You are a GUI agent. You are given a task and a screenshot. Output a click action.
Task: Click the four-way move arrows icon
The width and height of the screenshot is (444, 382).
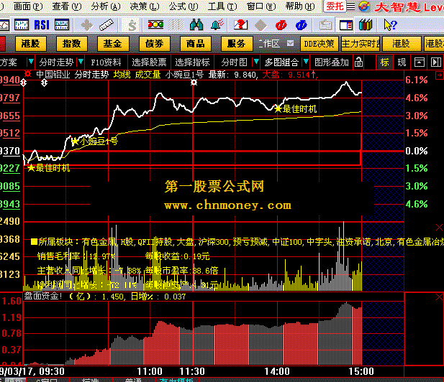(86, 25)
